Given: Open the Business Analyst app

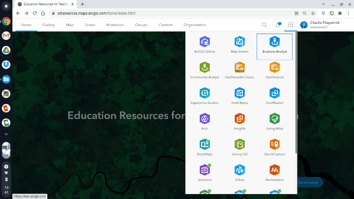Looking at the screenshot, I should tap(274, 47).
